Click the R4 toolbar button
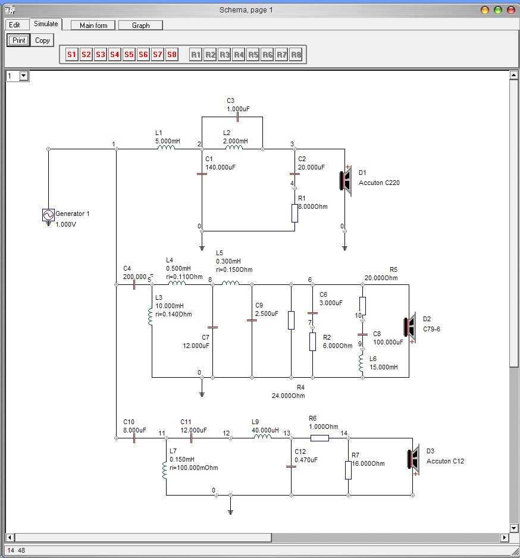This screenshot has width=520, height=558. [239, 55]
